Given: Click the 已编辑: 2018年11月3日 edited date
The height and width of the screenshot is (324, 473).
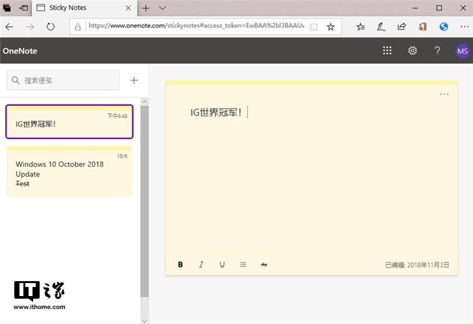Looking at the screenshot, I should (x=417, y=265).
